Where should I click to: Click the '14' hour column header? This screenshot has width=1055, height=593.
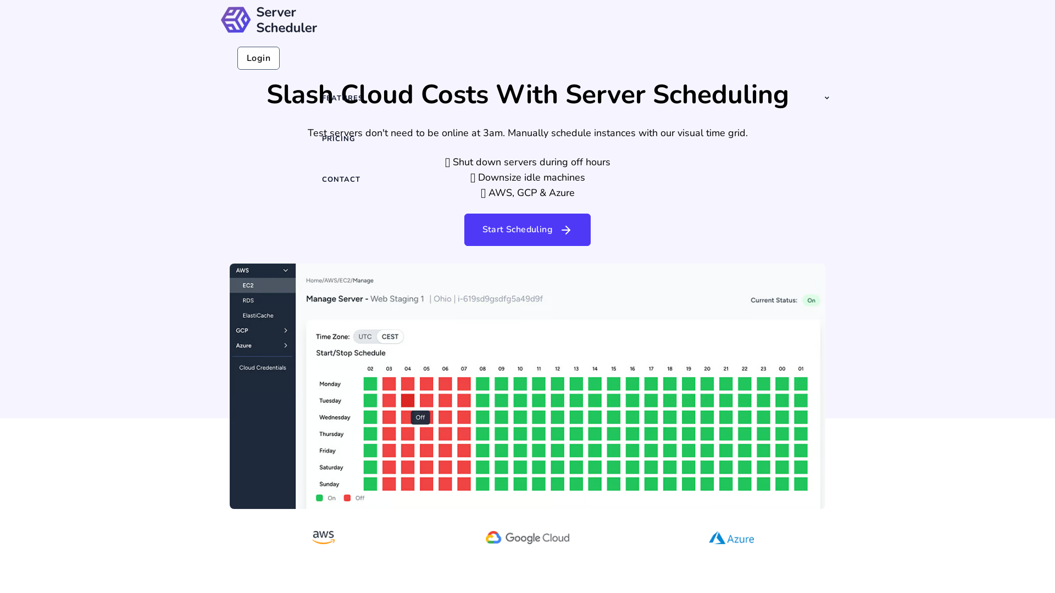tap(595, 369)
